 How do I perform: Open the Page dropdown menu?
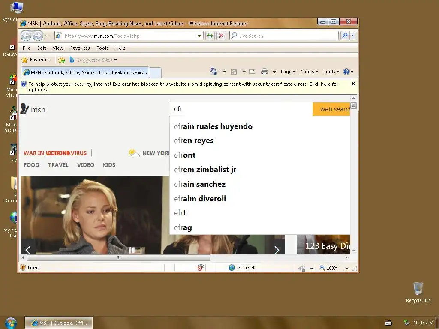[x=288, y=72]
